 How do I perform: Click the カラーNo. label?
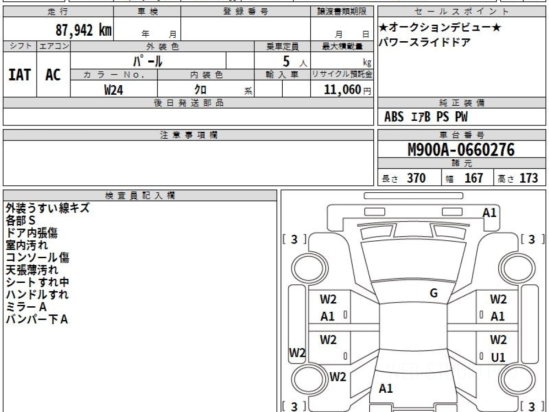pyautogui.click(x=114, y=75)
